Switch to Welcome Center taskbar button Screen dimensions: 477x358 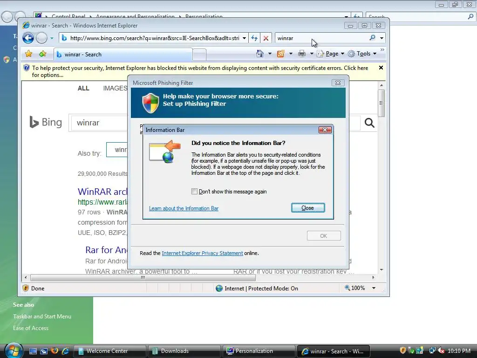(110, 351)
